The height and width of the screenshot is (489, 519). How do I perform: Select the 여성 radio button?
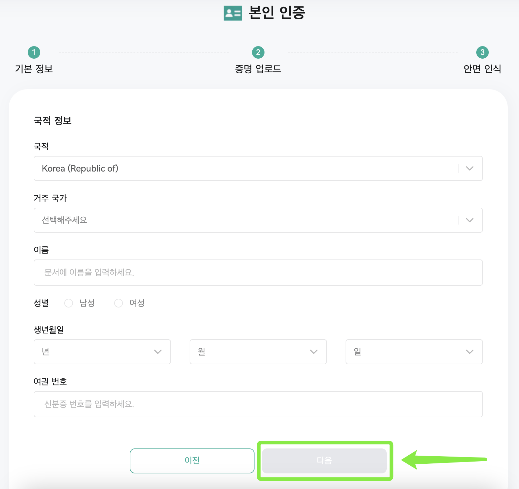(x=119, y=303)
